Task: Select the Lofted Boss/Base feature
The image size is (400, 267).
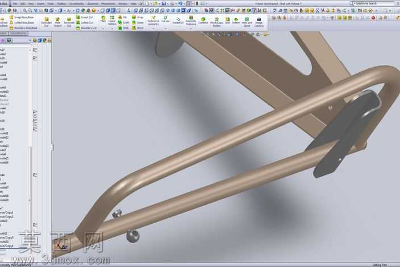Action: (x=22, y=22)
